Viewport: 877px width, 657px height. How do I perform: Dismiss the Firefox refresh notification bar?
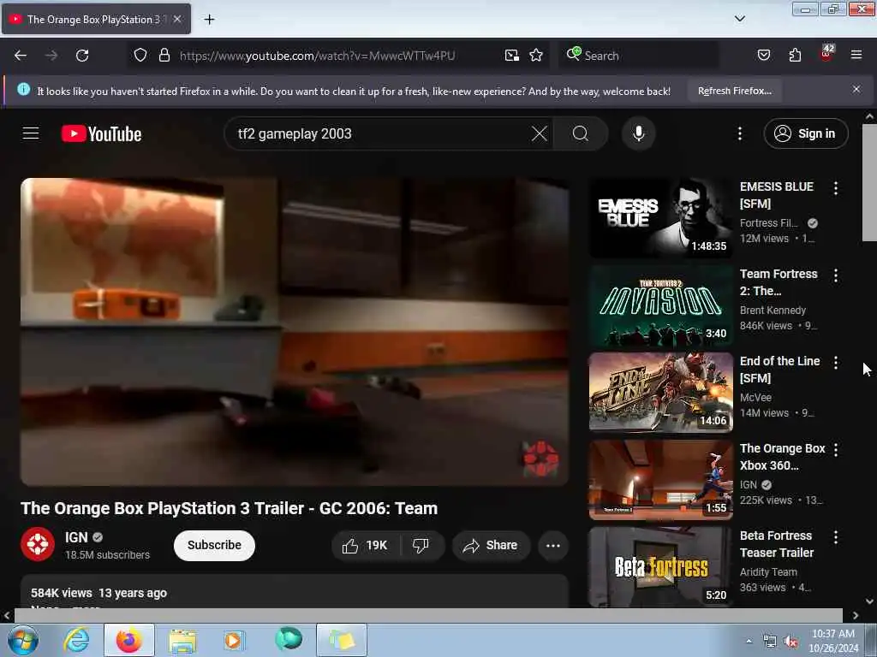[x=856, y=89]
